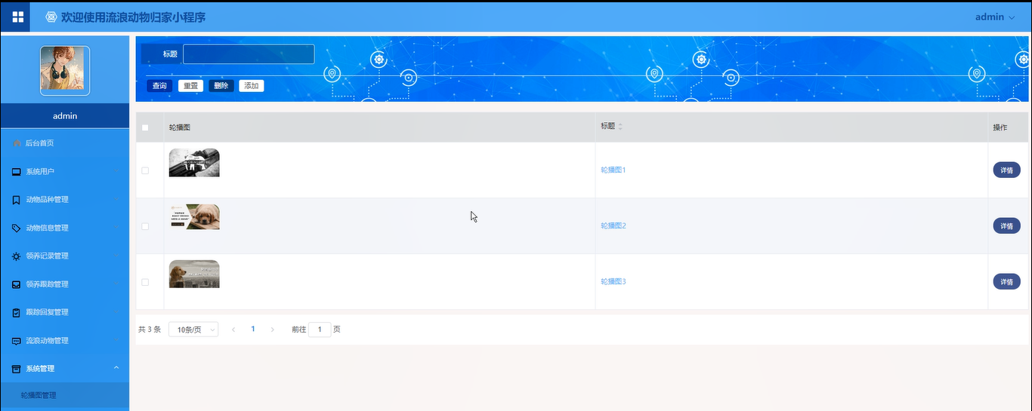Click the 轮播图 column header
This screenshot has width=1032, height=411.
pyautogui.click(x=180, y=127)
